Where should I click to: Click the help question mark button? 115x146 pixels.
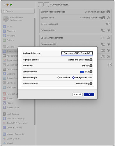(x=110, y=65)
